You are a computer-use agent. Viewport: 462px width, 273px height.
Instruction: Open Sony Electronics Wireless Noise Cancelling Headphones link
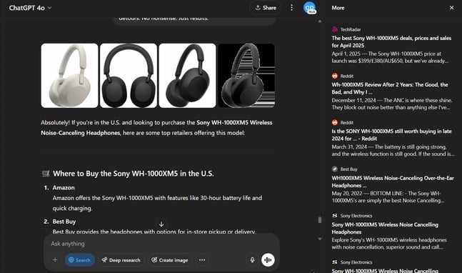tap(385, 228)
